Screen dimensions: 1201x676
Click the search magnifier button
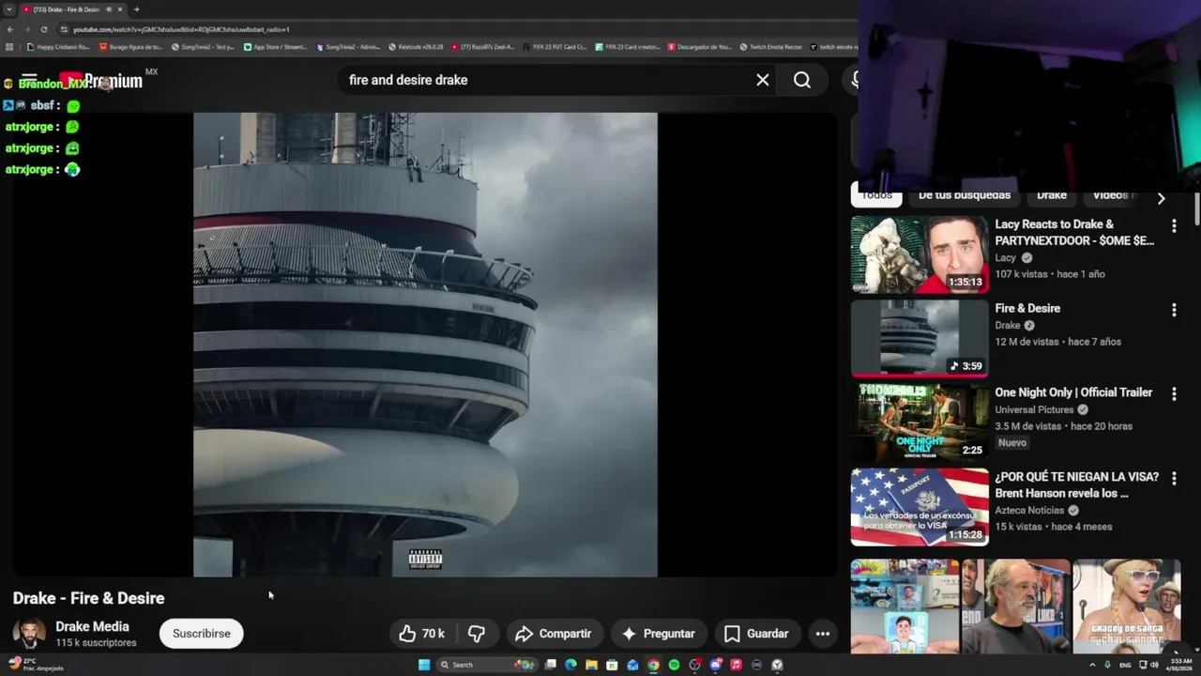point(802,80)
